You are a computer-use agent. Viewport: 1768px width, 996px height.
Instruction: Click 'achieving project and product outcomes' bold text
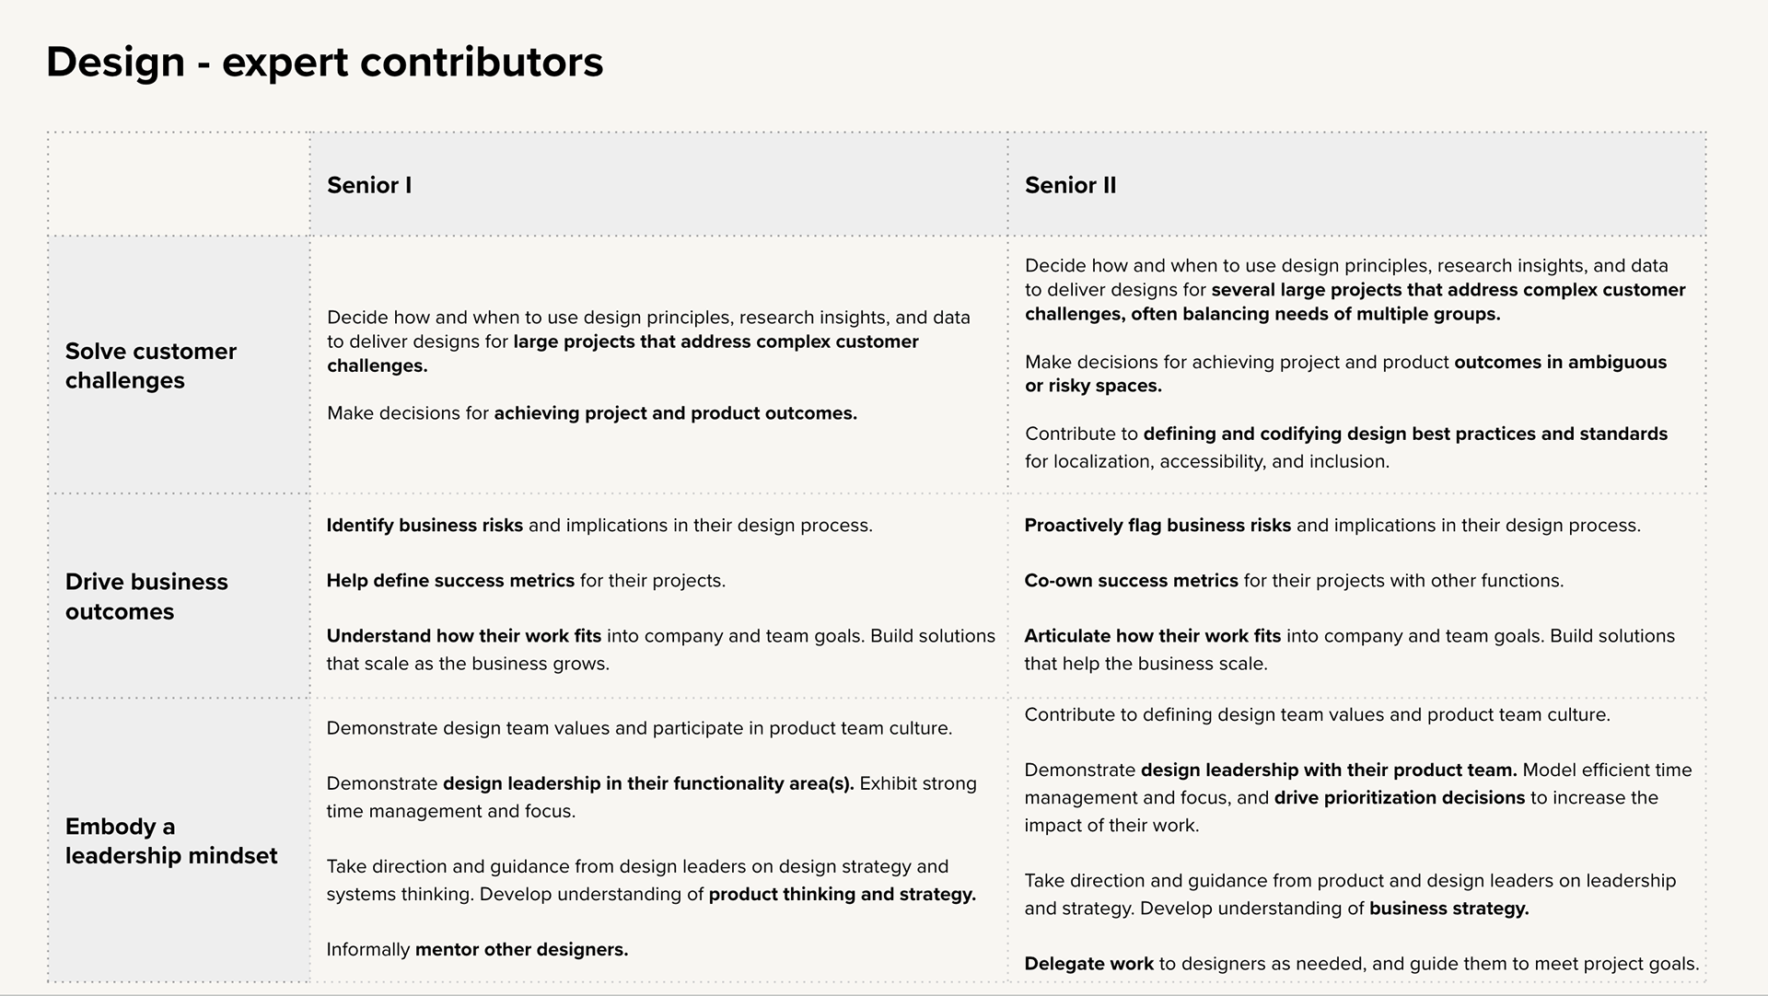tap(675, 413)
